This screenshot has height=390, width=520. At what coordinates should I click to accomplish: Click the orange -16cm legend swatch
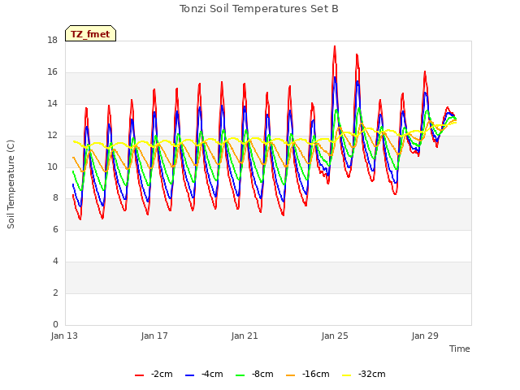click(291, 375)
